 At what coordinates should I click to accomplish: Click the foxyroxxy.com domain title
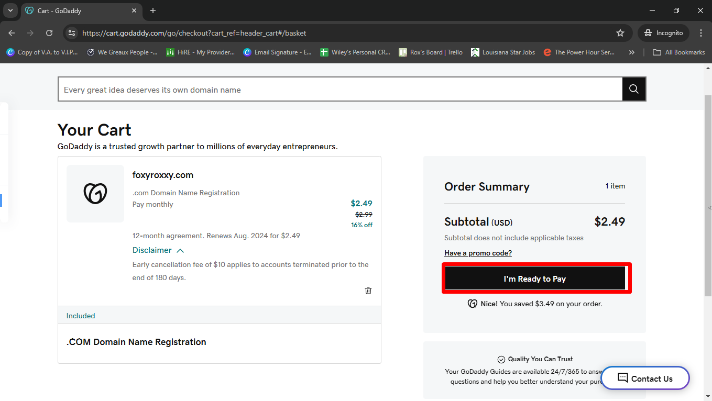(x=163, y=175)
